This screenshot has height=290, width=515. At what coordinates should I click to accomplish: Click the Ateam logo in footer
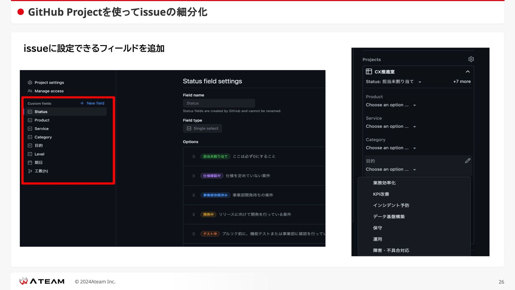click(x=42, y=281)
